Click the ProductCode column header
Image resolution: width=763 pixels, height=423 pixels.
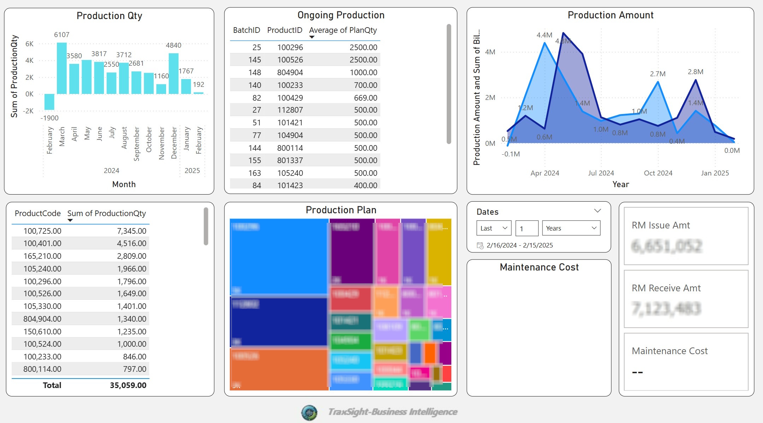pyautogui.click(x=37, y=213)
